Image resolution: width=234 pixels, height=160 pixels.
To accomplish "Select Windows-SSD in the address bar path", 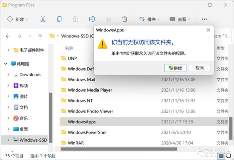I will coord(77,36).
